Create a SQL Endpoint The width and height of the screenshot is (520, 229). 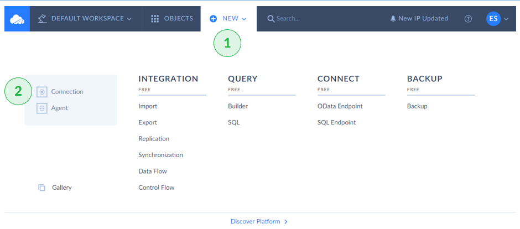click(x=336, y=123)
